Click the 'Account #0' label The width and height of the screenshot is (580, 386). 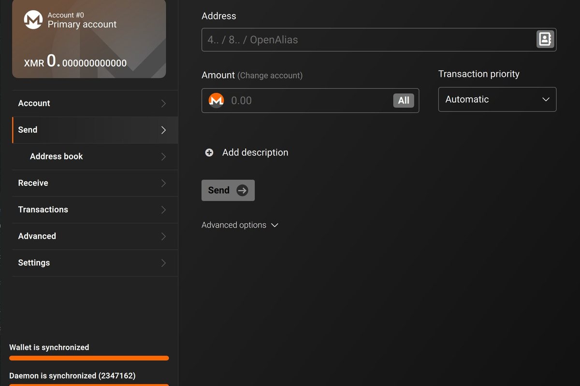click(x=66, y=15)
